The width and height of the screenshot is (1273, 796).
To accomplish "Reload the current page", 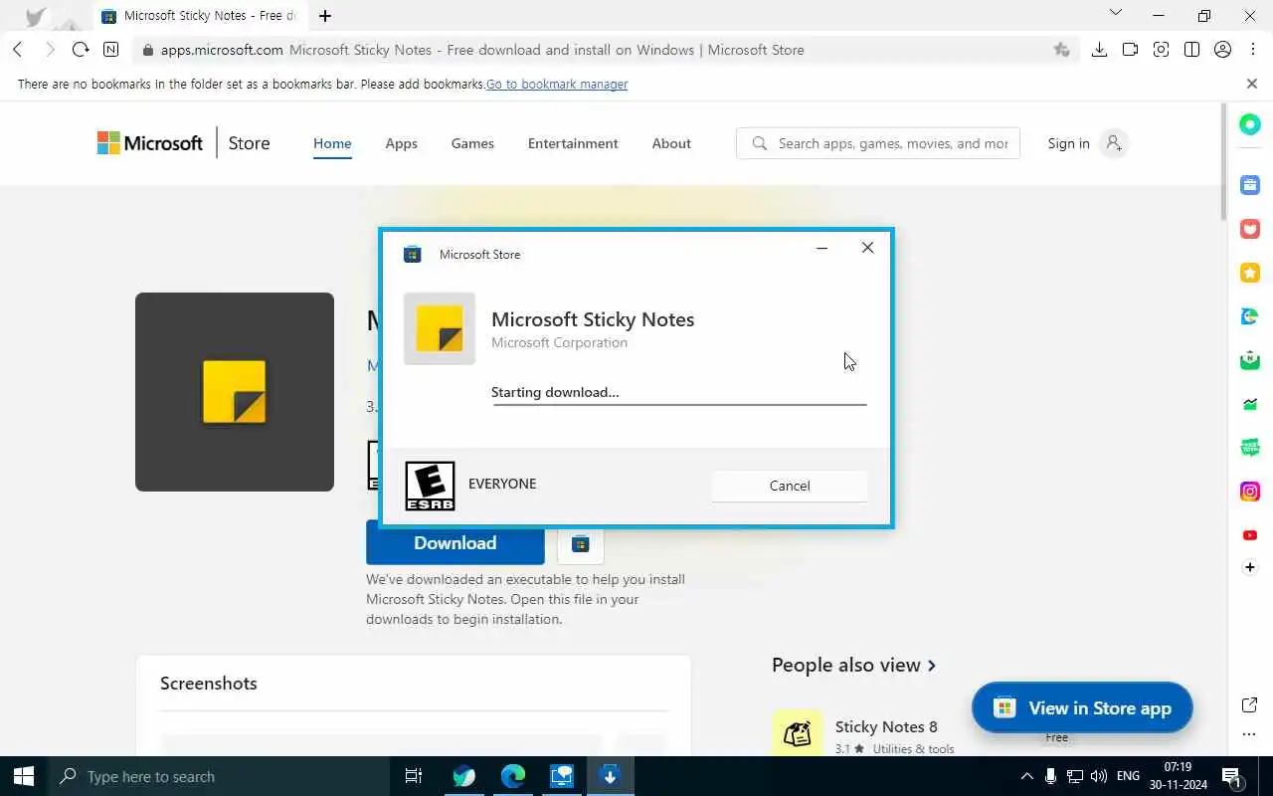I will coord(81,50).
